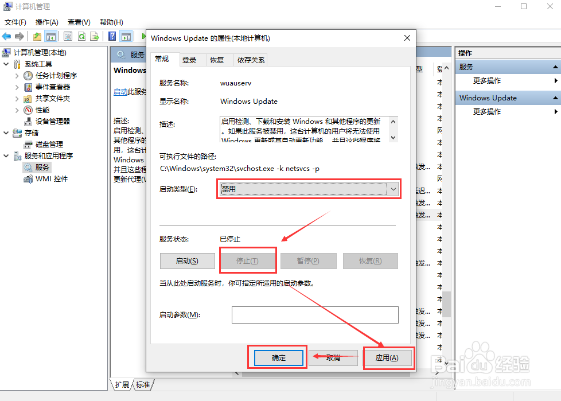
Task: Confirm with the 确定 button
Action: click(278, 358)
